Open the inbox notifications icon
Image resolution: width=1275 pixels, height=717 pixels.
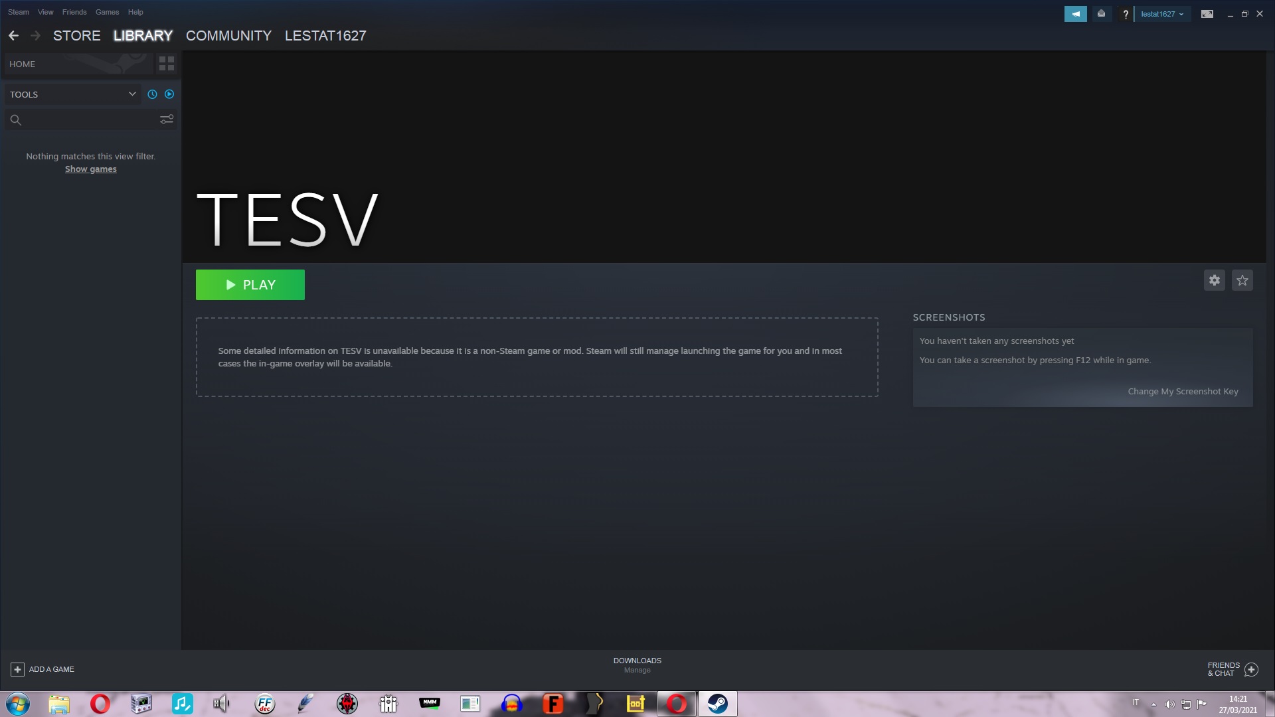[x=1101, y=14]
